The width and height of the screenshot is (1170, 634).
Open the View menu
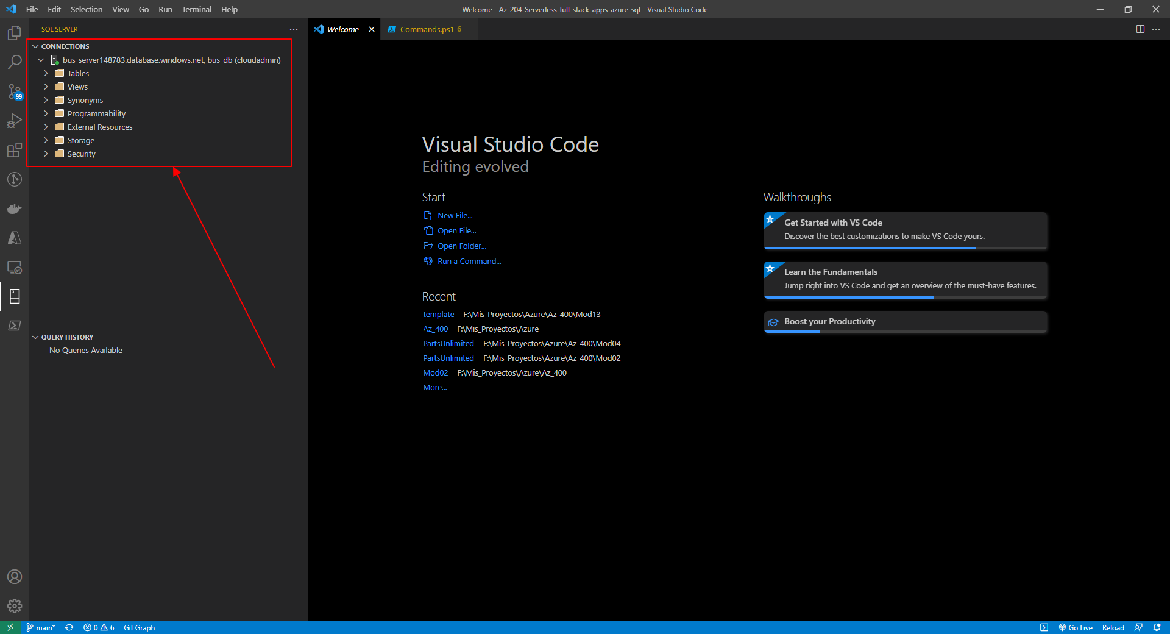[x=121, y=9]
